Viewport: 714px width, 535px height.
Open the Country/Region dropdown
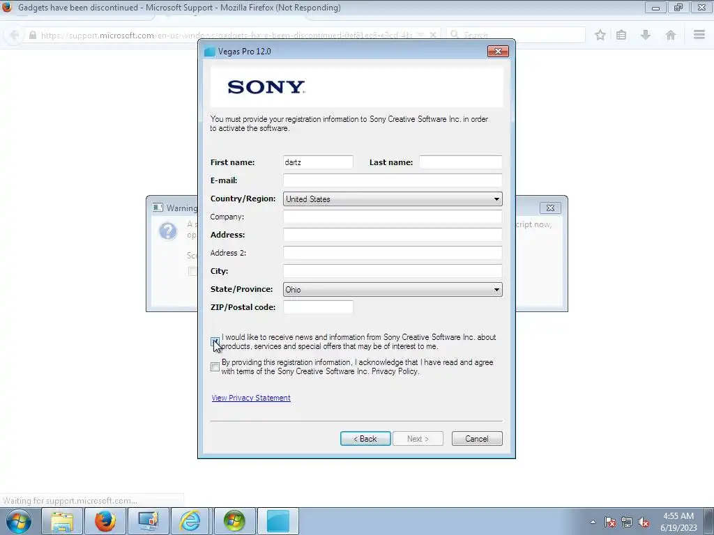[393, 199]
